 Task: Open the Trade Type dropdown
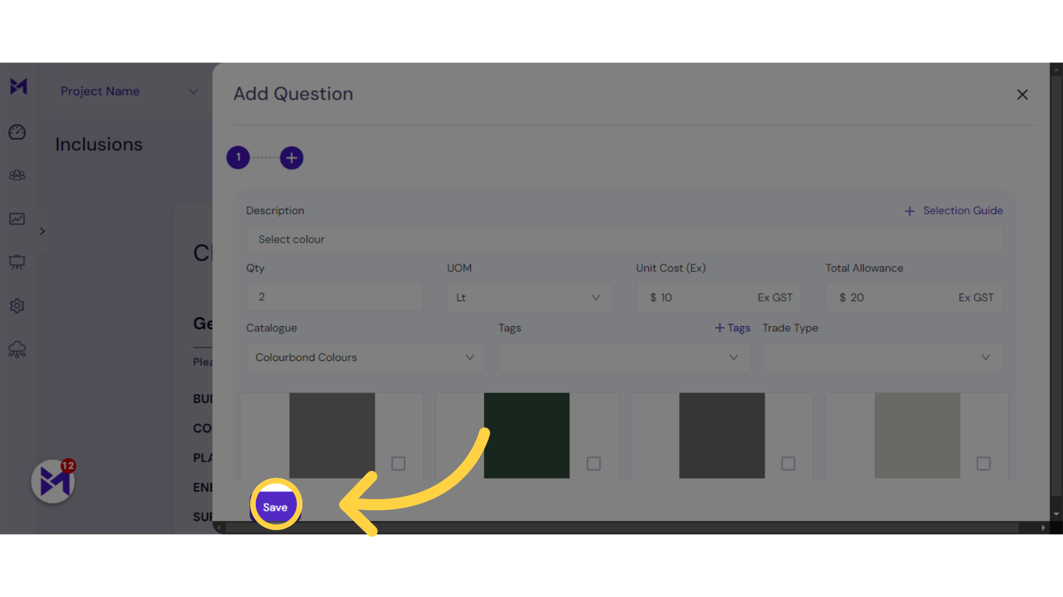click(883, 358)
